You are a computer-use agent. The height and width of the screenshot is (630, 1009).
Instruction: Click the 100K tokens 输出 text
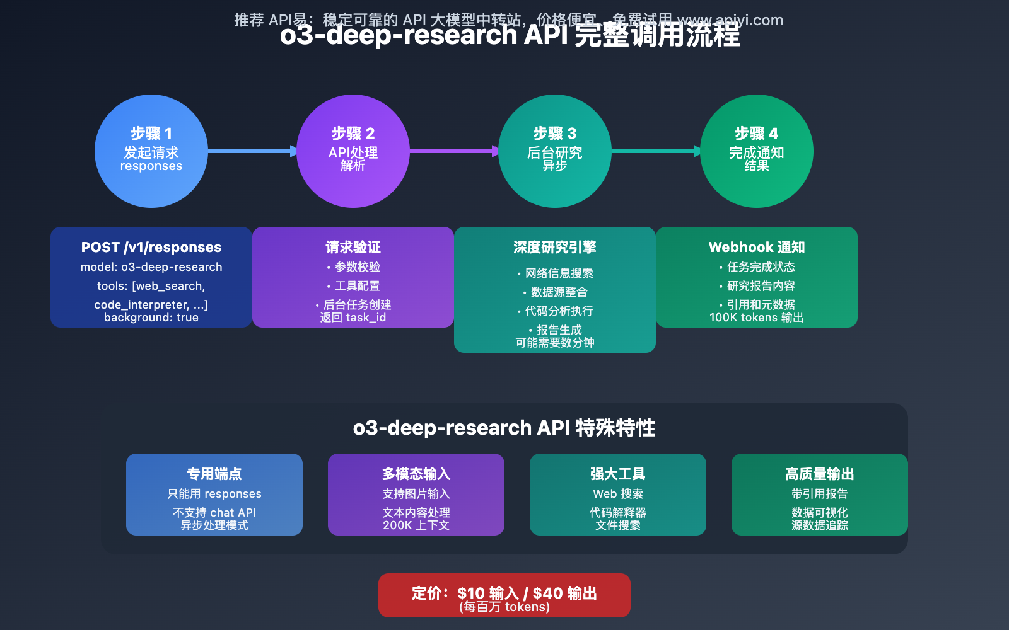click(757, 318)
